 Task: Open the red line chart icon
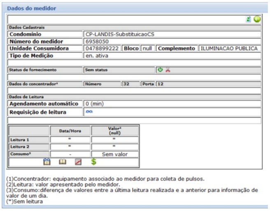[x=78, y=162]
